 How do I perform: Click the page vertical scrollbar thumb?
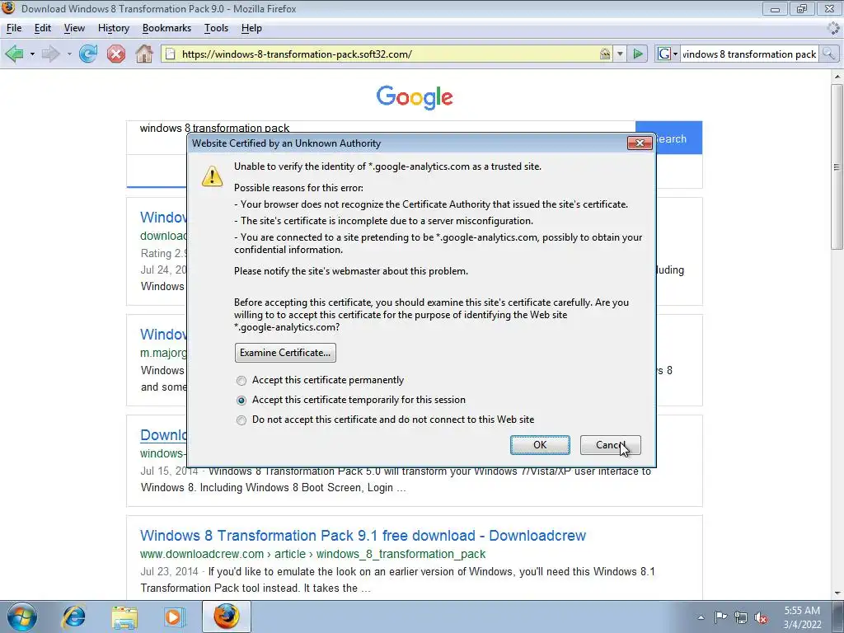click(837, 166)
